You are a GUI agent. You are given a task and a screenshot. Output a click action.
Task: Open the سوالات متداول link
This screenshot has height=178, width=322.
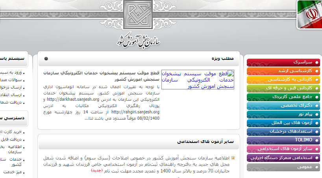[x=12, y=80]
